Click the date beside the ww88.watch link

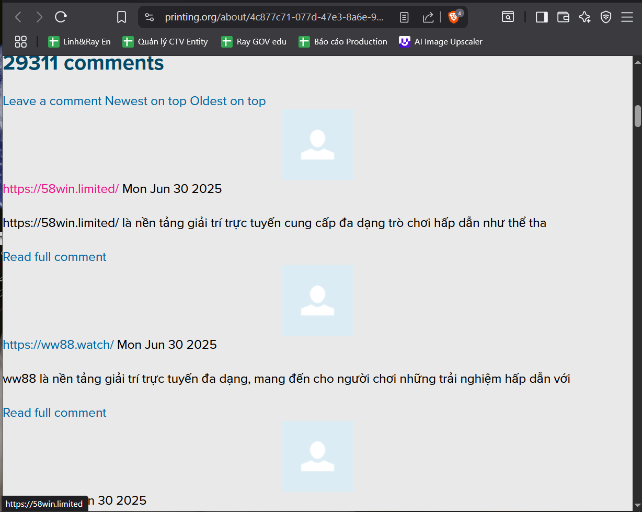167,345
